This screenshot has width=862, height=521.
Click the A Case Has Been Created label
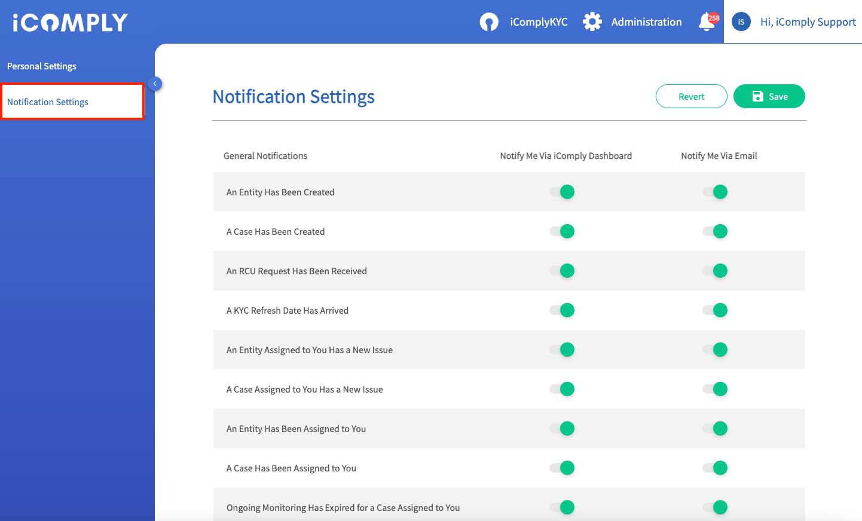pyautogui.click(x=276, y=232)
